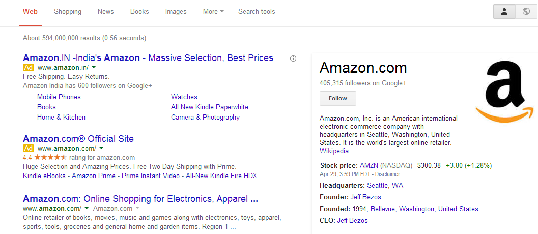
Task: Expand the gray Amazon.com arrow in organic result
Action: point(137,208)
